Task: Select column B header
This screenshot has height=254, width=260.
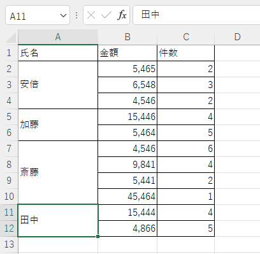Action: [127, 37]
